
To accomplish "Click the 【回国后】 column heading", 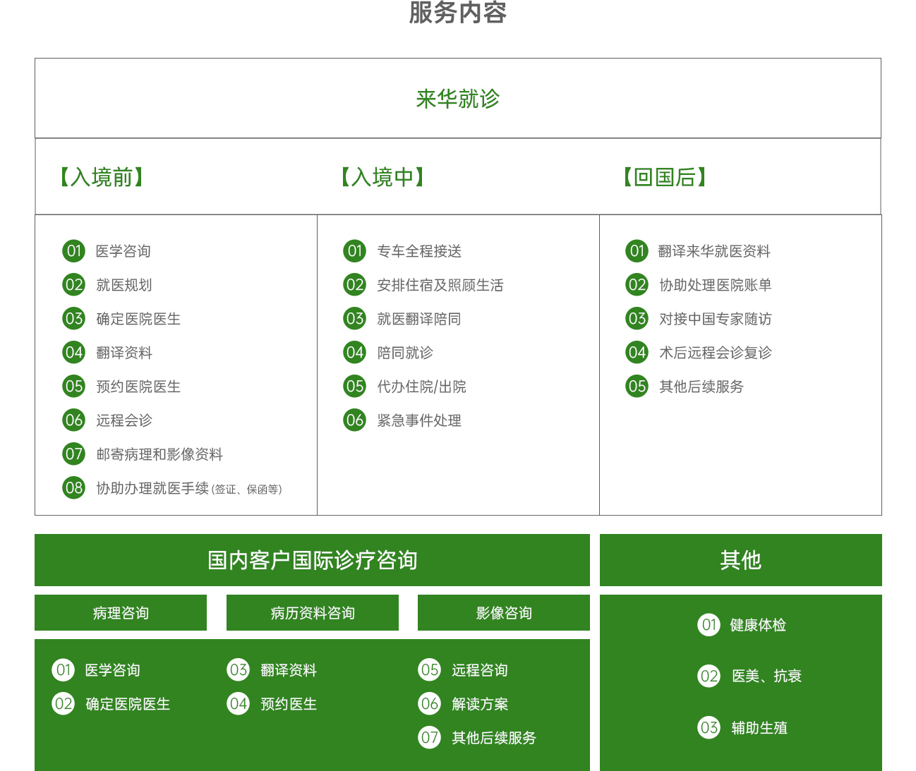I will (x=665, y=177).
